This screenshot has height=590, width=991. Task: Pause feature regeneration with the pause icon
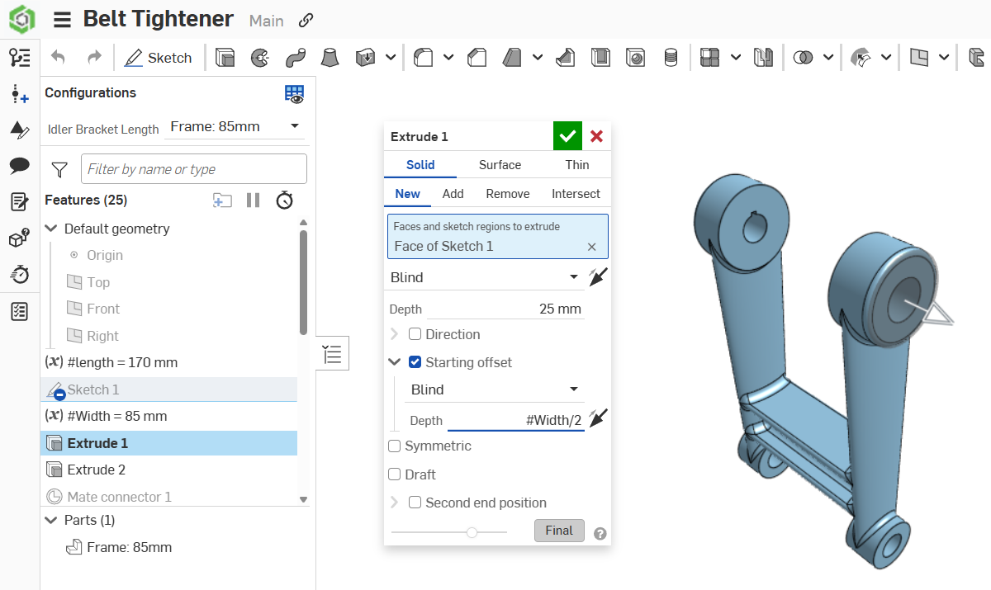(254, 200)
